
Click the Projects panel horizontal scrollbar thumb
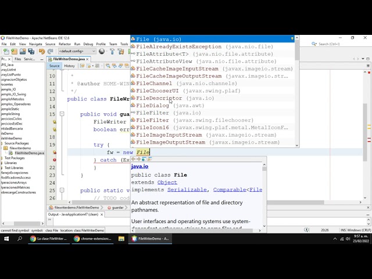(x=27, y=223)
